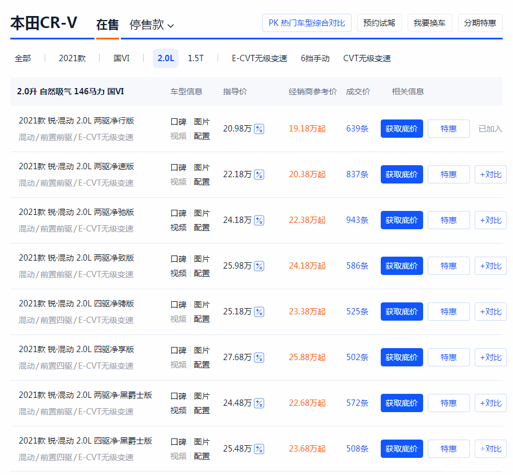View 639条 transaction prices
Image resolution: width=513 pixels, height=475 pixels.
click(x=357, y=129)
